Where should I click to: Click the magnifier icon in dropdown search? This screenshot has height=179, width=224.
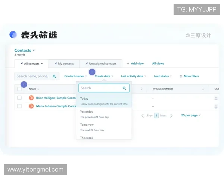click(x=124, y=88)
